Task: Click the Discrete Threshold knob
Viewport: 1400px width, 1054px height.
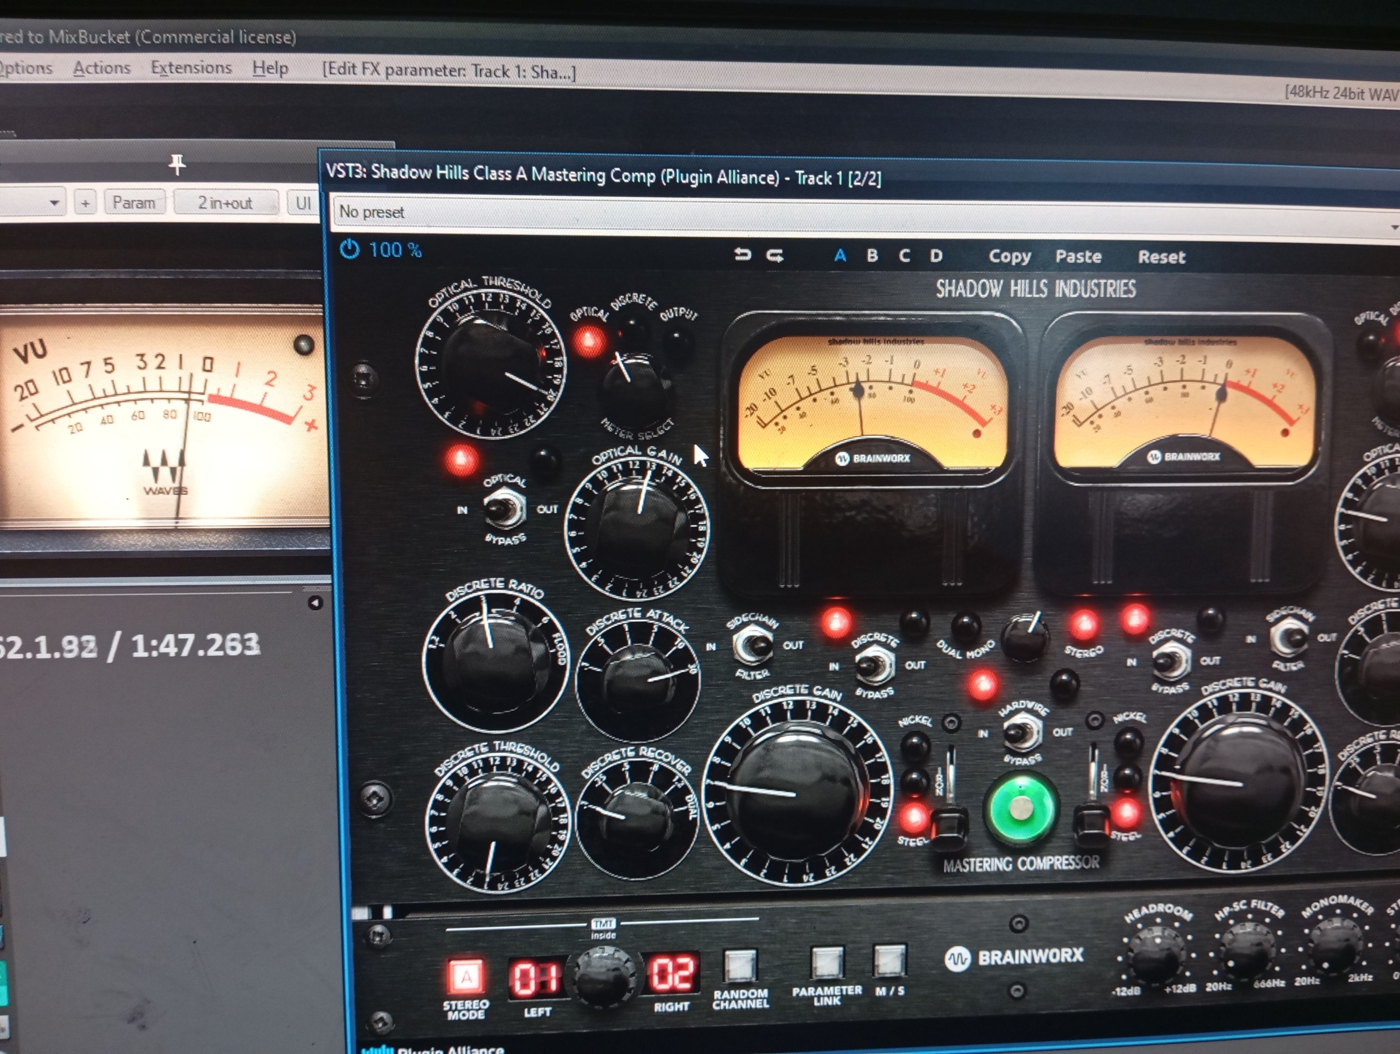Action: (x=498, y=822)
